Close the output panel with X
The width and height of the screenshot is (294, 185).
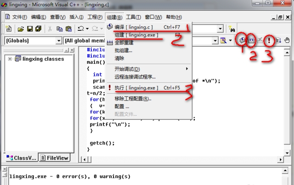5,169
